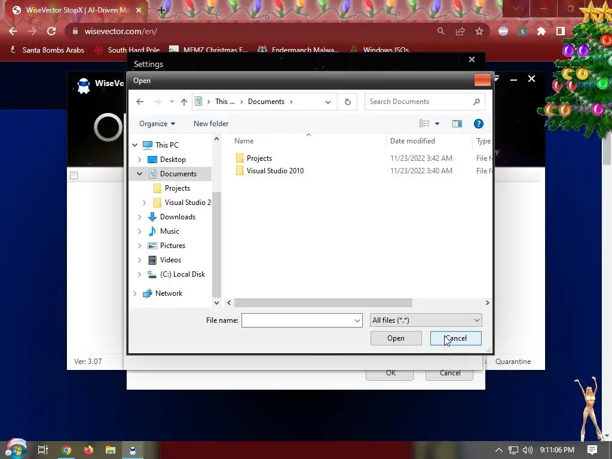This screenshot has height=459, width=612.
Task: Open the Start button with Santa hat
Action: pos(16,449)
